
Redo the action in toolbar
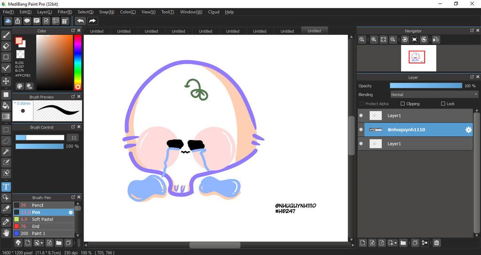pos(92,21)
